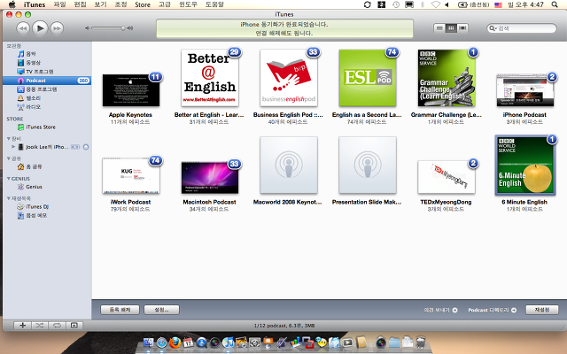Collapse the GENIUS section
Screen dimensions: 567x354
pos(8,179)
